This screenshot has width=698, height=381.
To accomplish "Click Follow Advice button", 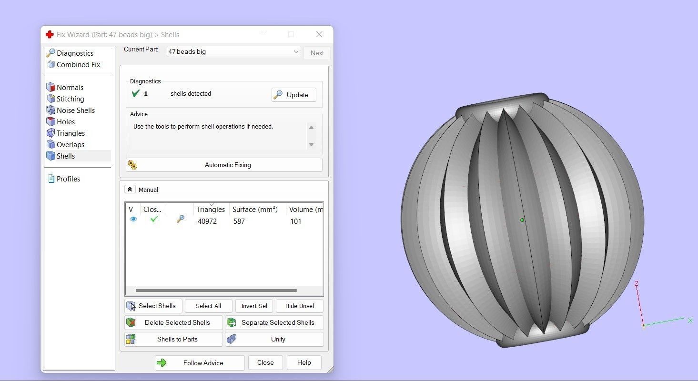I will 200,363.
